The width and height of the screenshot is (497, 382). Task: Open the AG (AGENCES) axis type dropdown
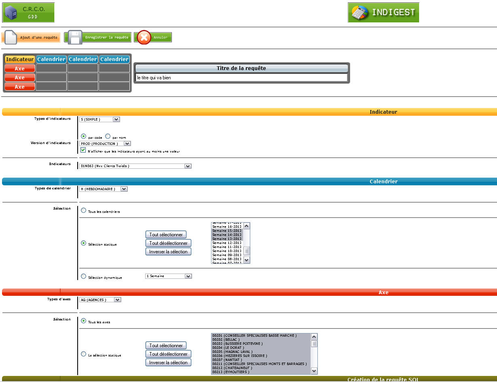[x=100, y=300]
